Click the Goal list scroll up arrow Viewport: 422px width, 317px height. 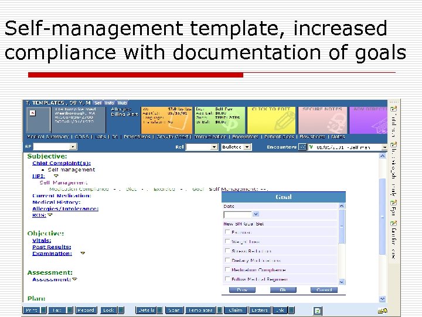[342, 206]
